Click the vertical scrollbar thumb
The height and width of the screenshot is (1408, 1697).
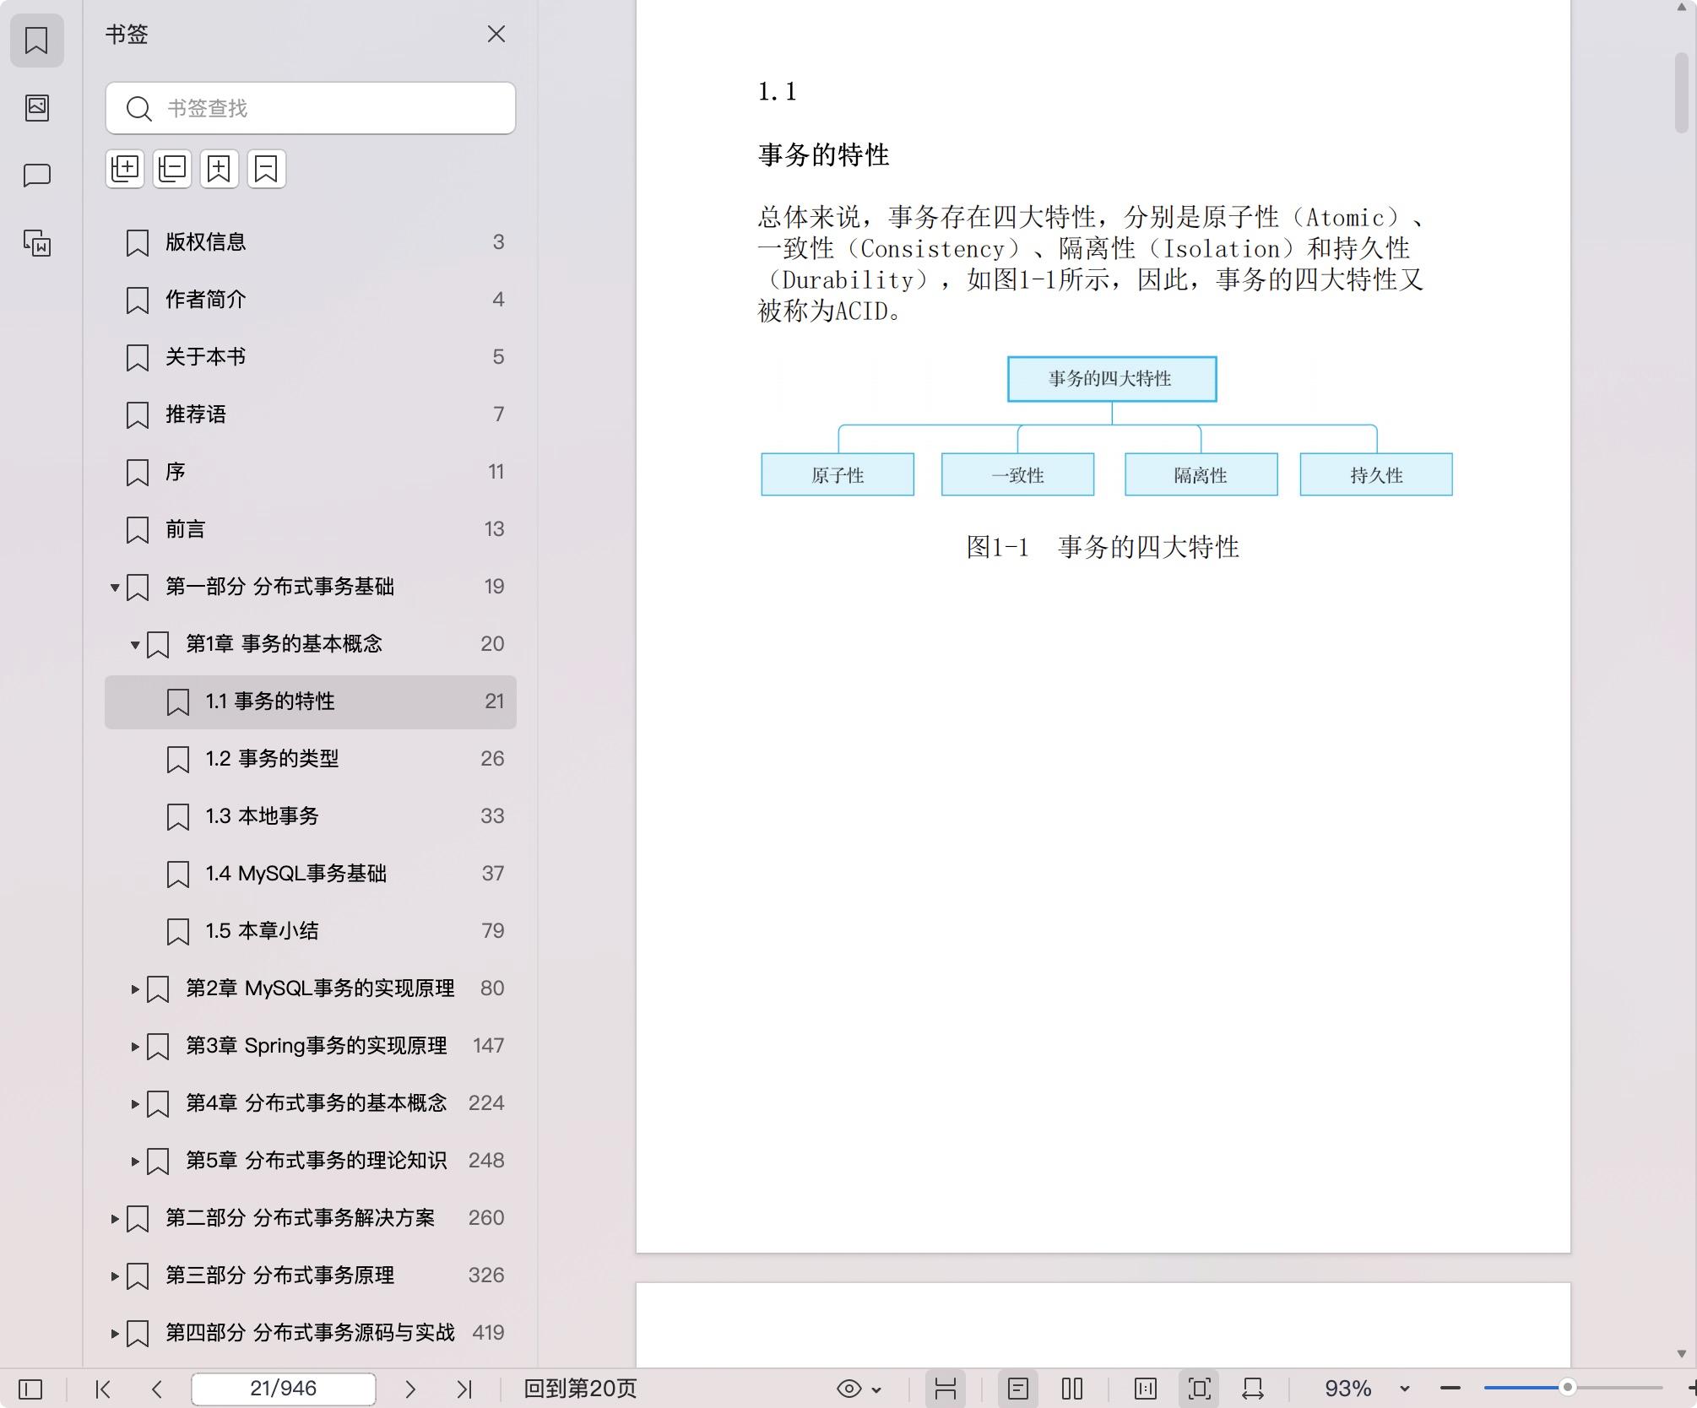point(1681,93)
